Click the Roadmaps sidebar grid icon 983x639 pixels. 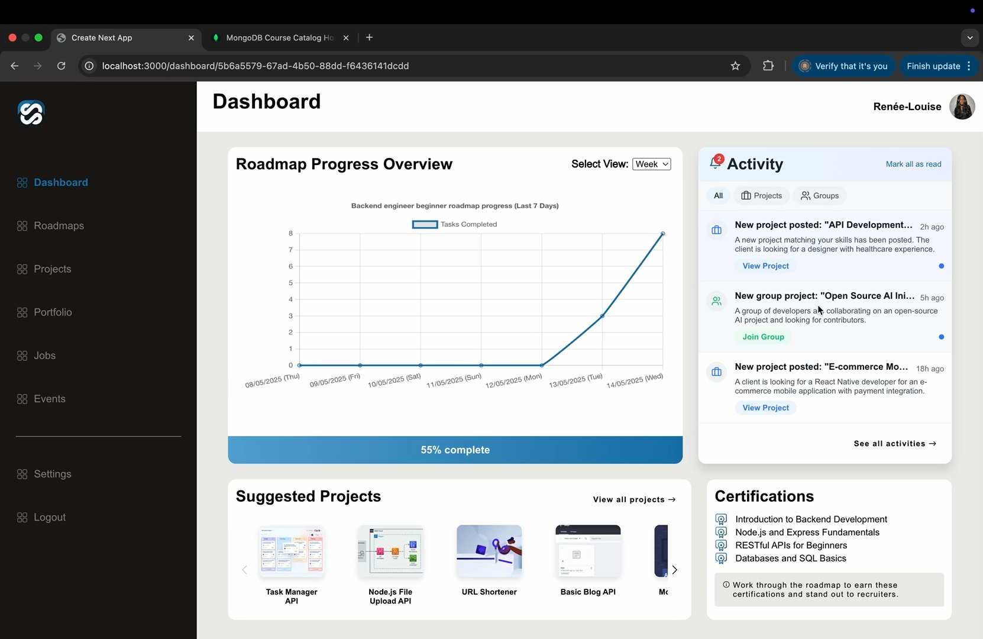[22, 226]
